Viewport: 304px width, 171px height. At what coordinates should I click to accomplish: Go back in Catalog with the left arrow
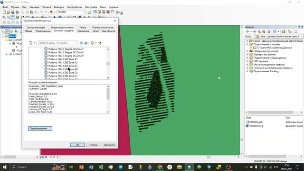click(x=247, y=31)
